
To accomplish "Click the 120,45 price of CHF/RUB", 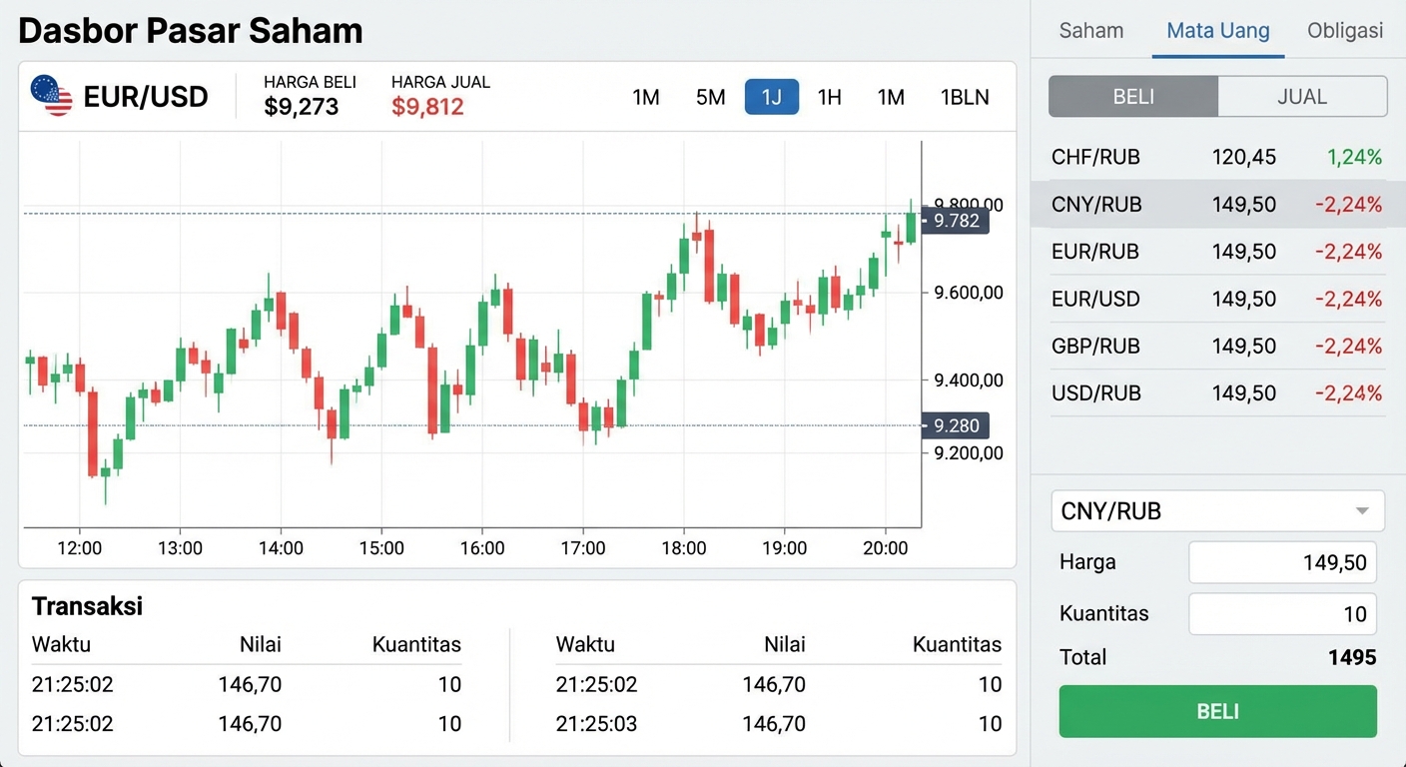I will [x=1244, y=157].
